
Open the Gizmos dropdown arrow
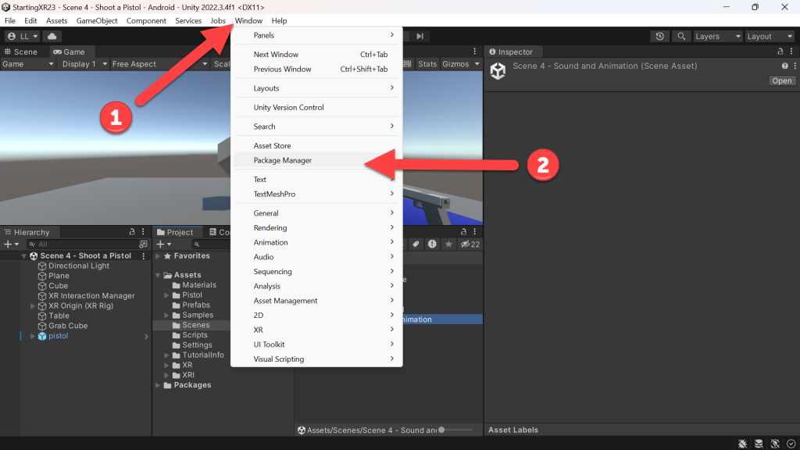coord(477,64)
